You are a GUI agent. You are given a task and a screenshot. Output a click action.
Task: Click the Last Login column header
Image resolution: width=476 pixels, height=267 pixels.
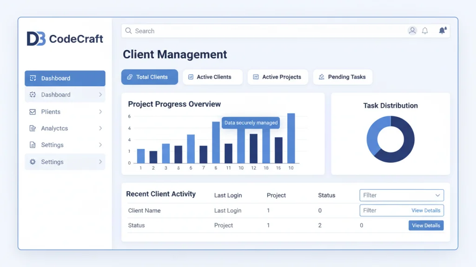(x=228, y=195)
